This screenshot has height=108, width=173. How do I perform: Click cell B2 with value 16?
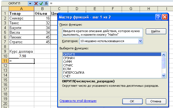coord(42,18)
